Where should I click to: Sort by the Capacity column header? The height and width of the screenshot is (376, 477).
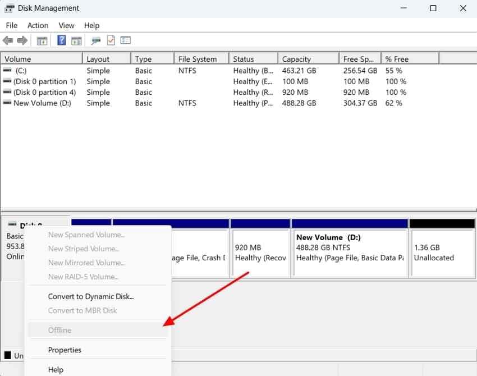coord(309,59)
